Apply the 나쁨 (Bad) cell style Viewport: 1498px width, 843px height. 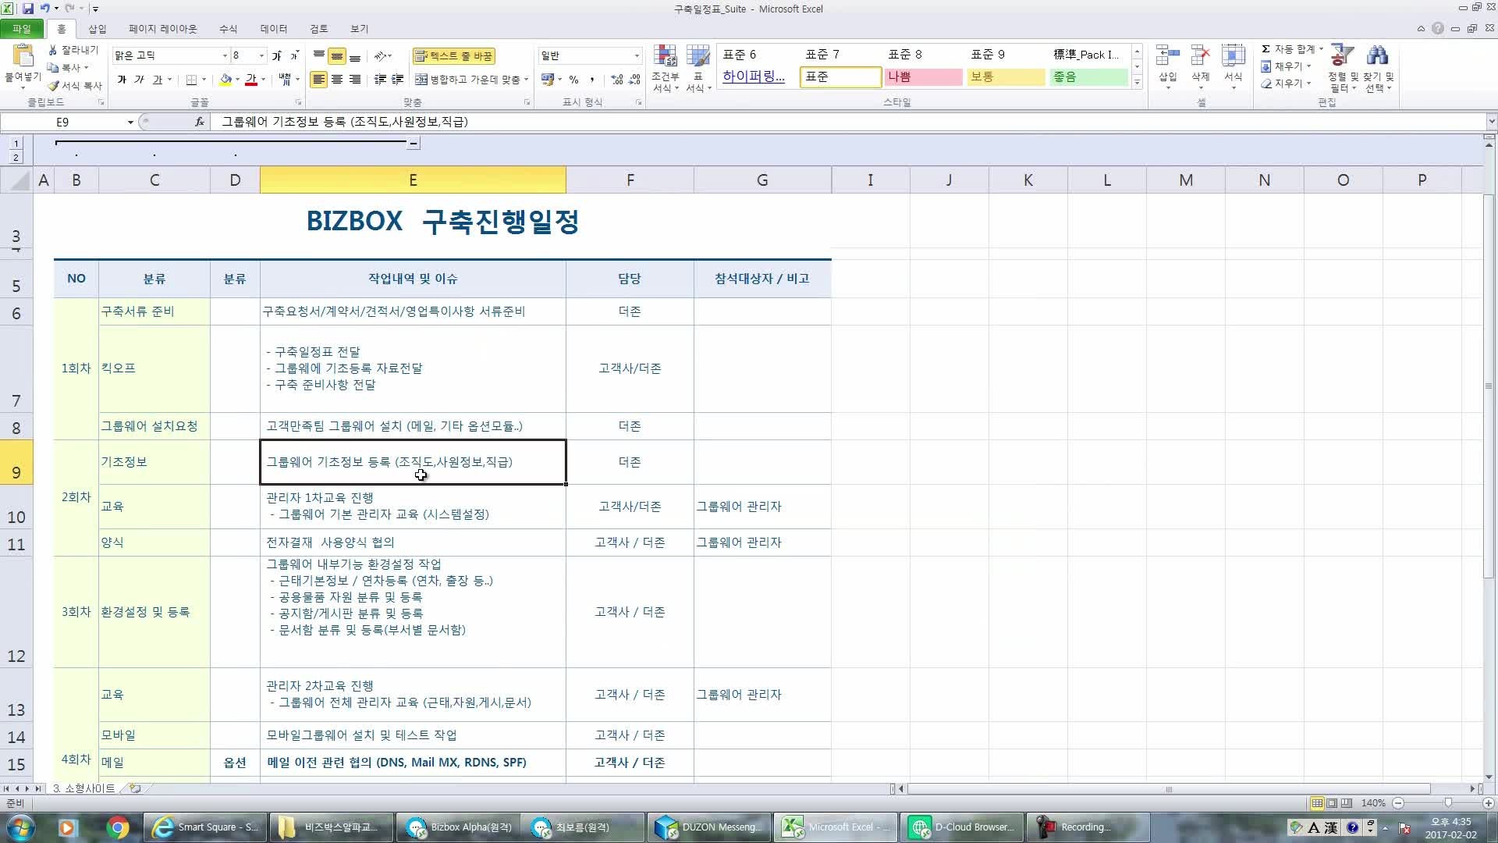click(923, 77)
